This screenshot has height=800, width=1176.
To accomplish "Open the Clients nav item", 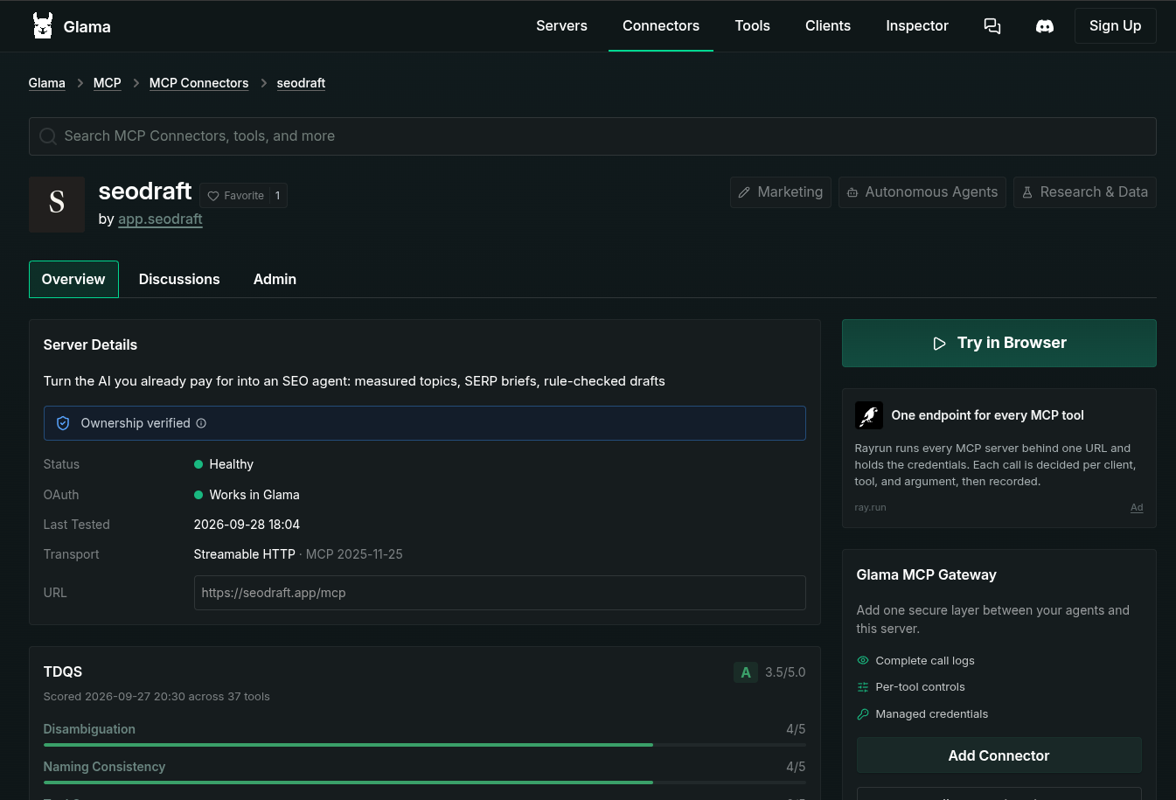I will pos(828,26).
